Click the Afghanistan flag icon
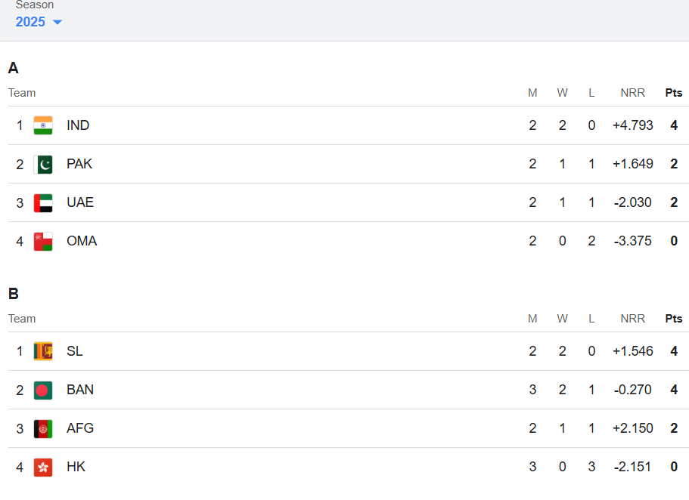The width and height of the screenshot is (689, 500). point(43,428)
